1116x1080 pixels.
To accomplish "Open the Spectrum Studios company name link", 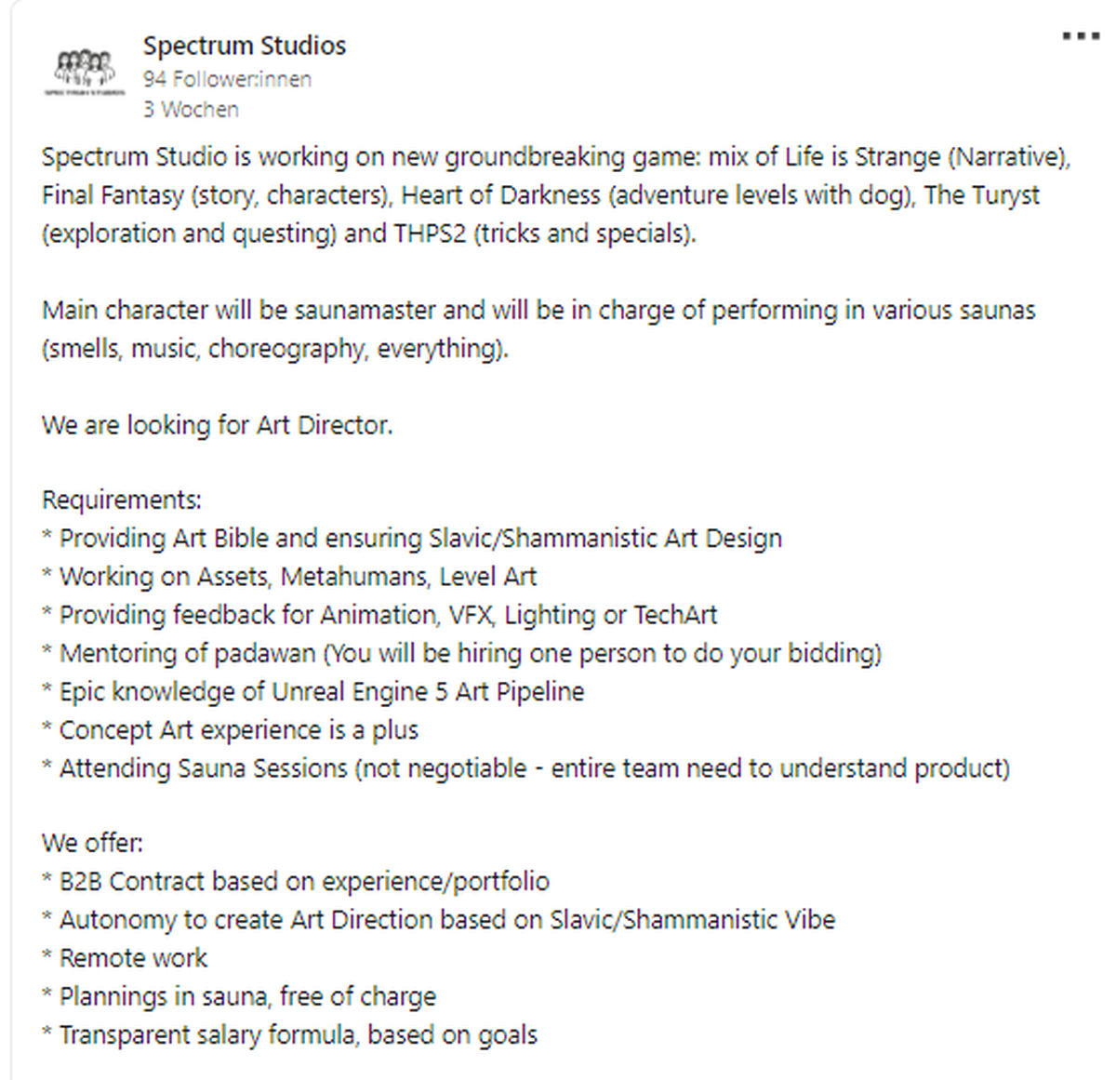I will coord(245,46).
